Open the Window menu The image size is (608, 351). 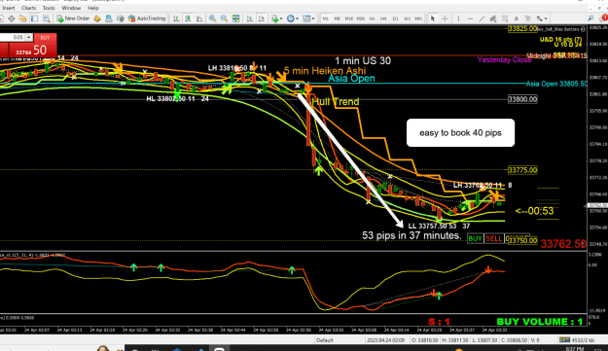(71, 8)
